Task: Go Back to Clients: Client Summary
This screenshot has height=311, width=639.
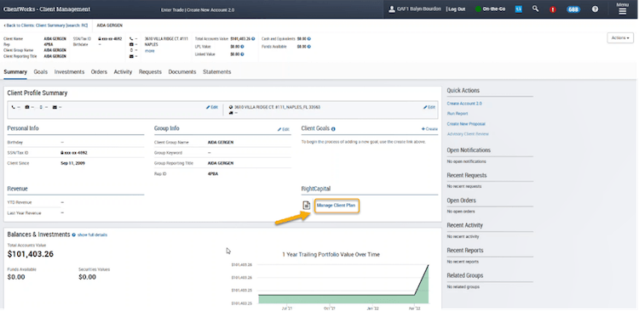Action: click(46, 25)
